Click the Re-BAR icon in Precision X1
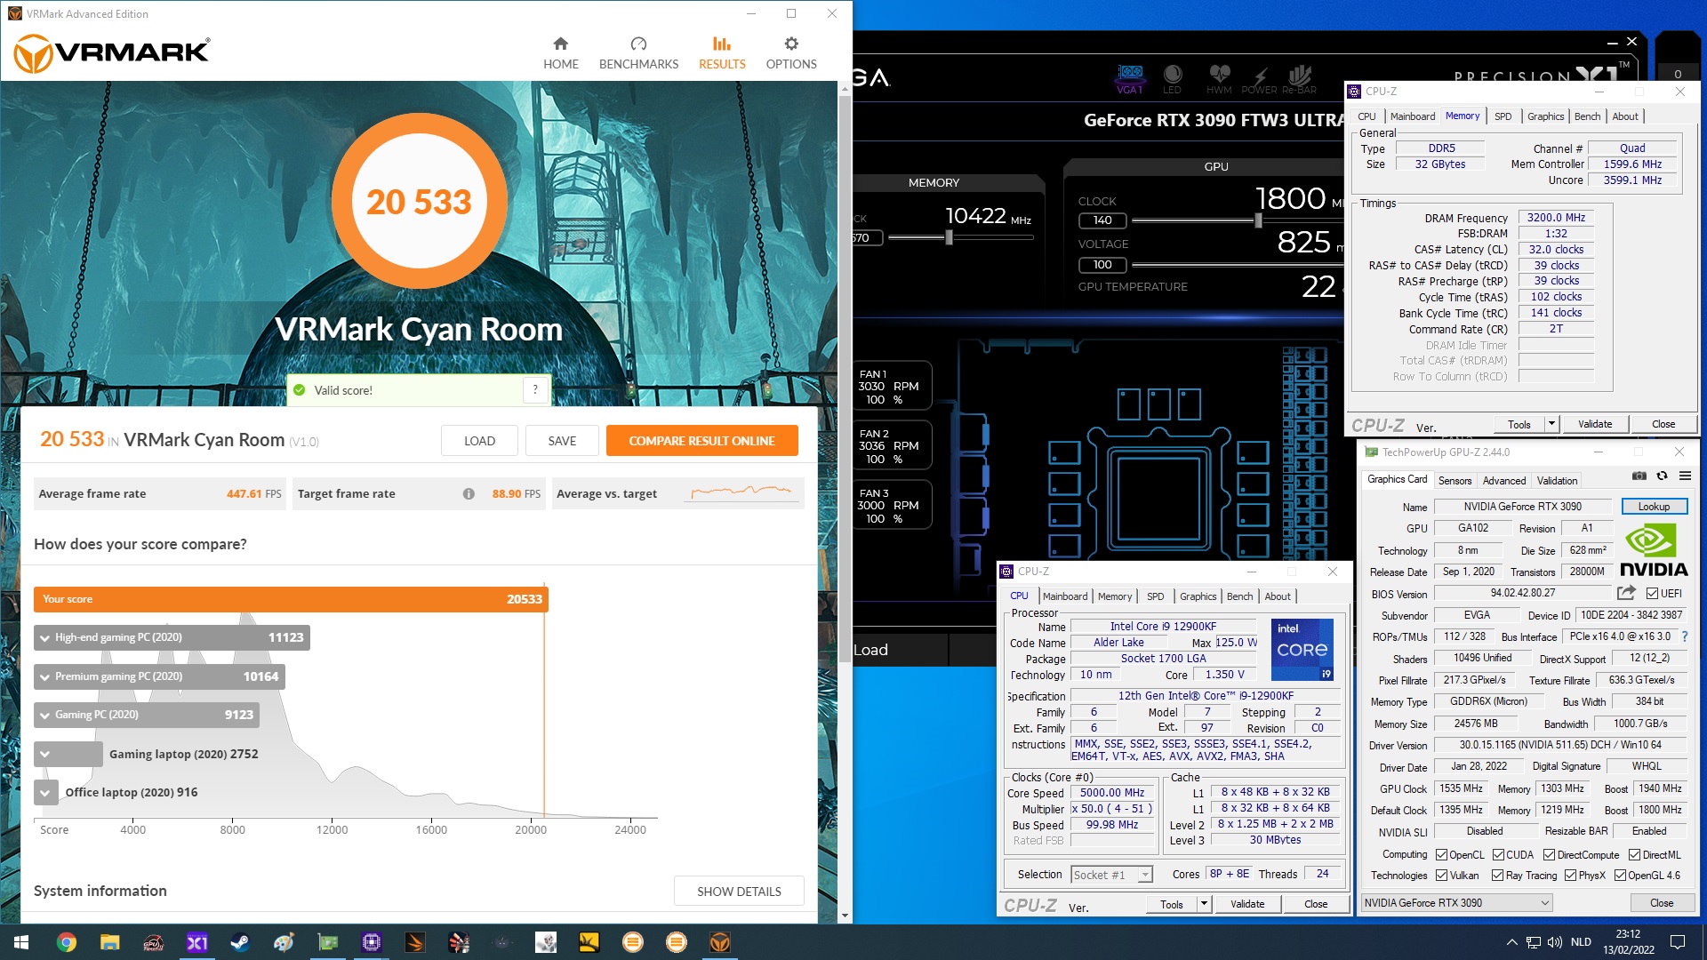The image size is (1707, 960). tap(1299, 78)
